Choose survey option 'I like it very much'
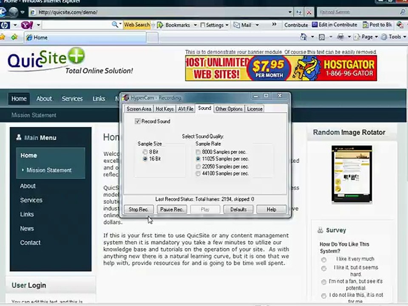This screenshot has height=306, width=408. click(x=324, y=259)
